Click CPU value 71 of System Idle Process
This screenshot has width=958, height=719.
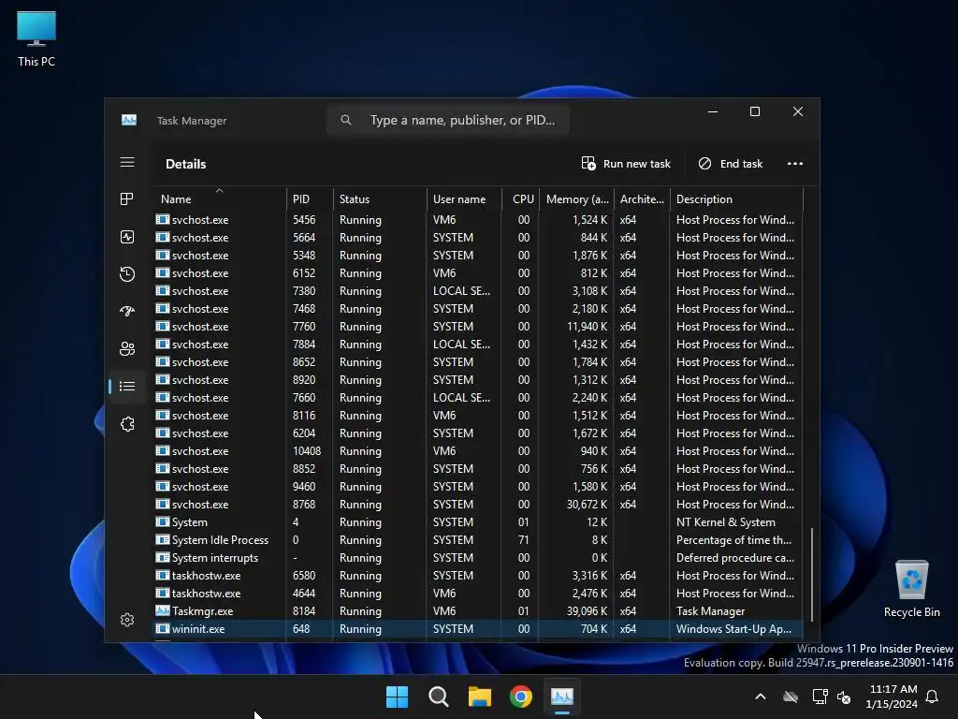(x=524, y=540)
